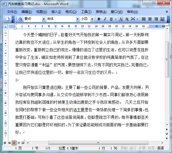Click the window split bar above scrollbar

pyautogui.click(x=167, y=25)
